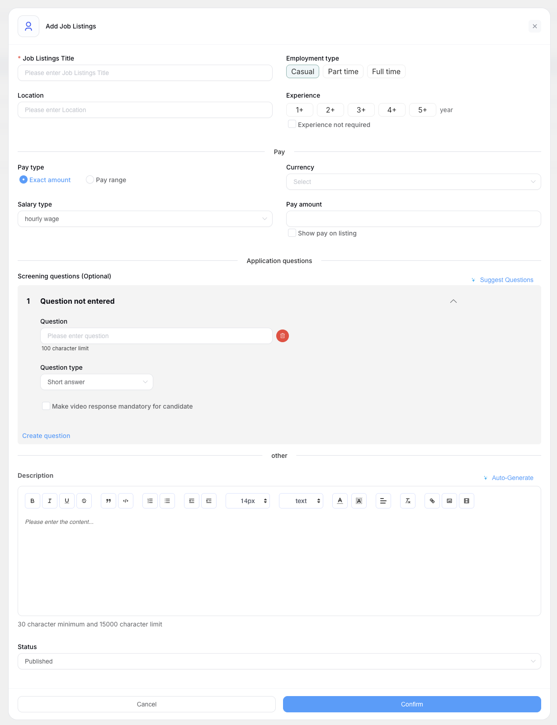Open the text color picker
557x725 pixels.
click(340, 501)
